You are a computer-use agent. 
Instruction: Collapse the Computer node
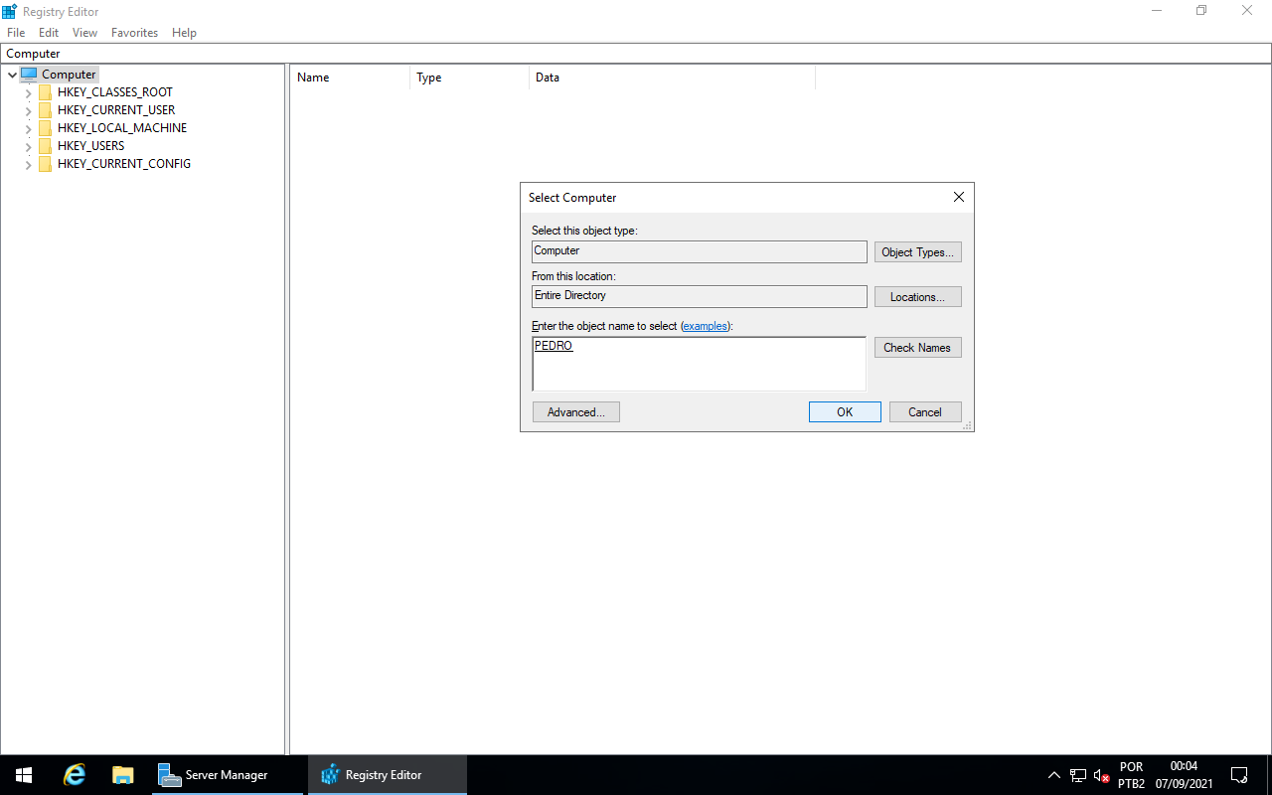pos(12,74)
